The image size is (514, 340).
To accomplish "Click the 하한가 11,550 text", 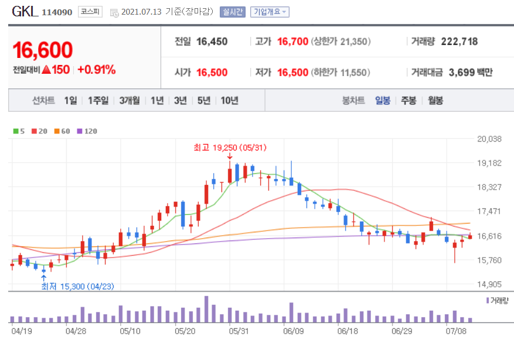I will click(341, 73).
